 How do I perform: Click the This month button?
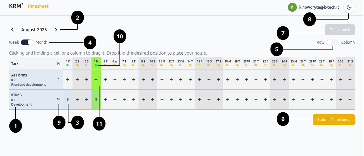pos(340,30)
